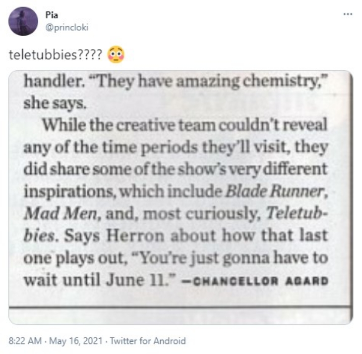Open the Twitter for Android source link

(x=147, y=341)
